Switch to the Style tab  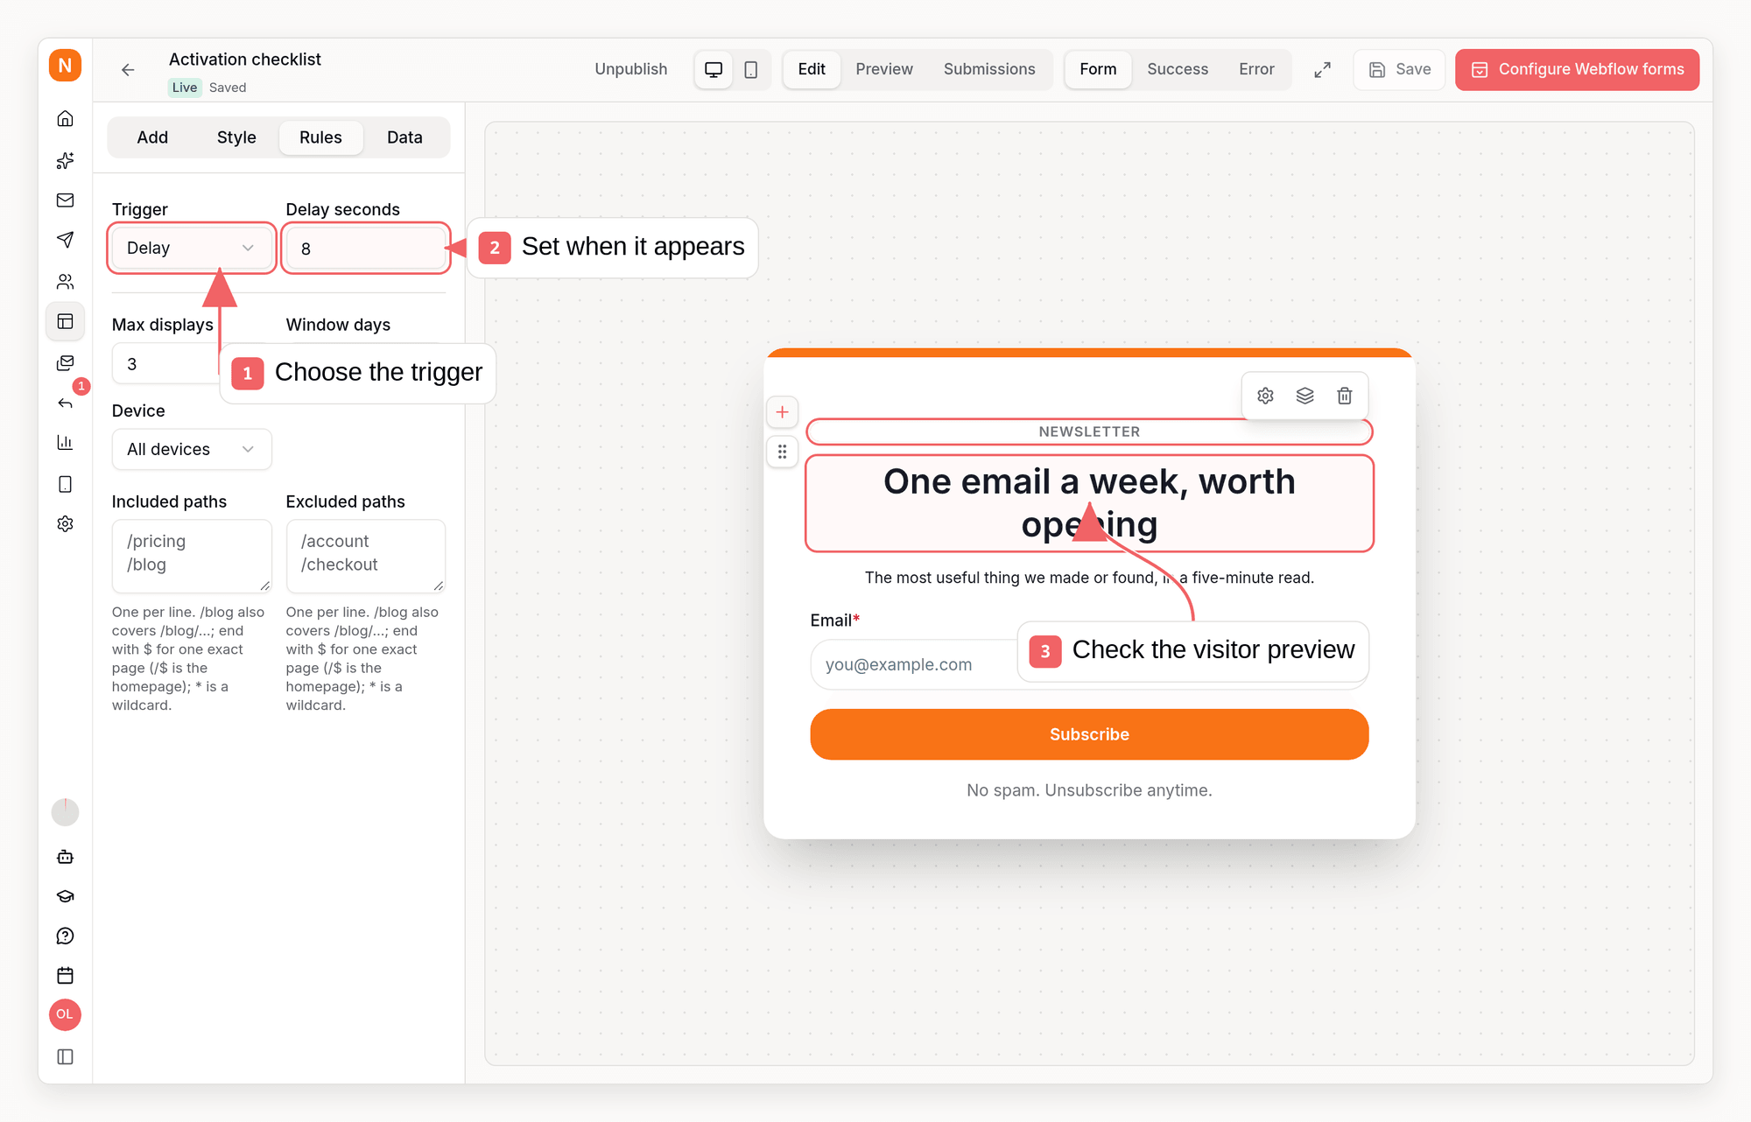click(x=236, y=137)
